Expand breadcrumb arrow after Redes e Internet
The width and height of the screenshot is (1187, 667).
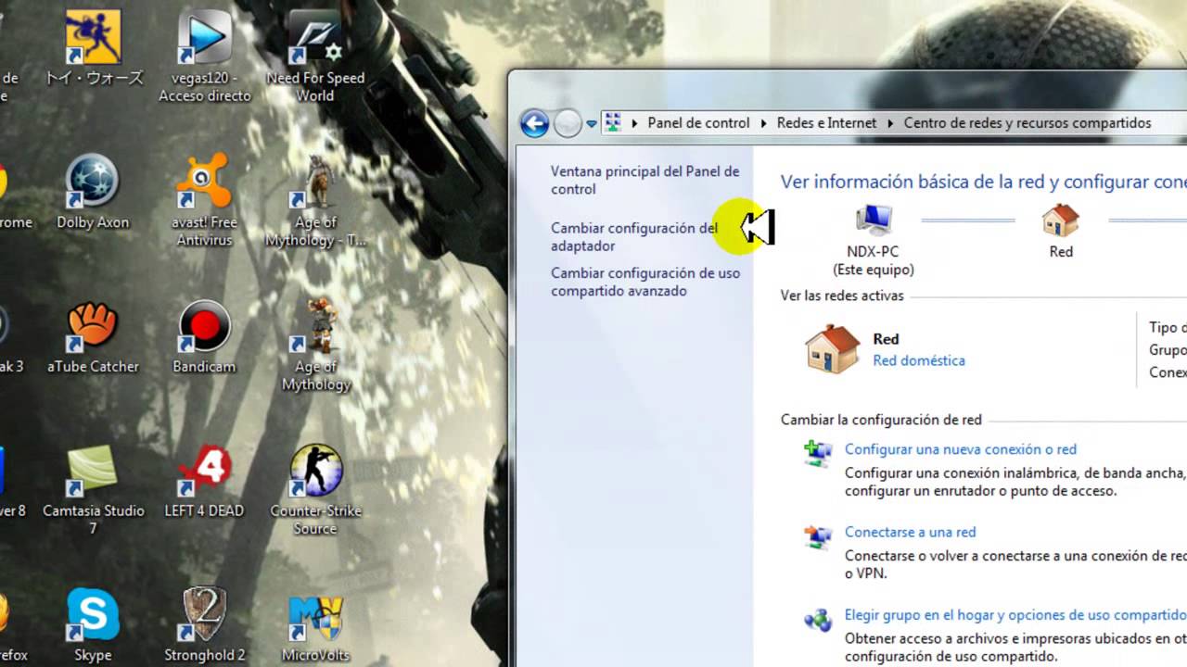coord(891,123)
